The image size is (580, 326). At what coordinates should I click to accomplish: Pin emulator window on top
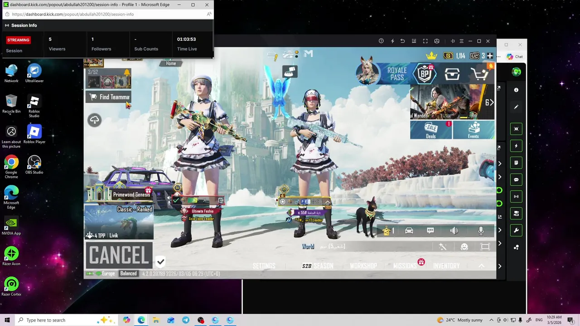[x=452, y=41]
